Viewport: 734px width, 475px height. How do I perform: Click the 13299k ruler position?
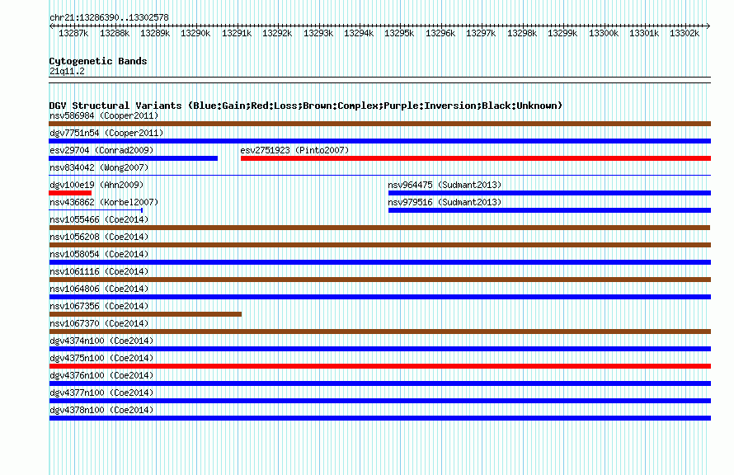562,33
